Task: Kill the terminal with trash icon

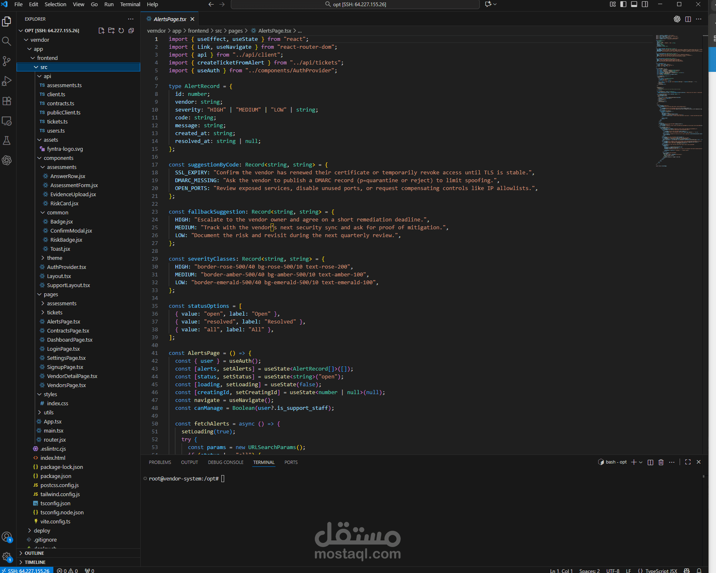Action: (661, 462)
